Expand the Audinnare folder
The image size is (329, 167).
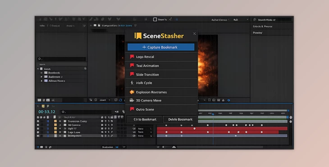pos(41,77)
